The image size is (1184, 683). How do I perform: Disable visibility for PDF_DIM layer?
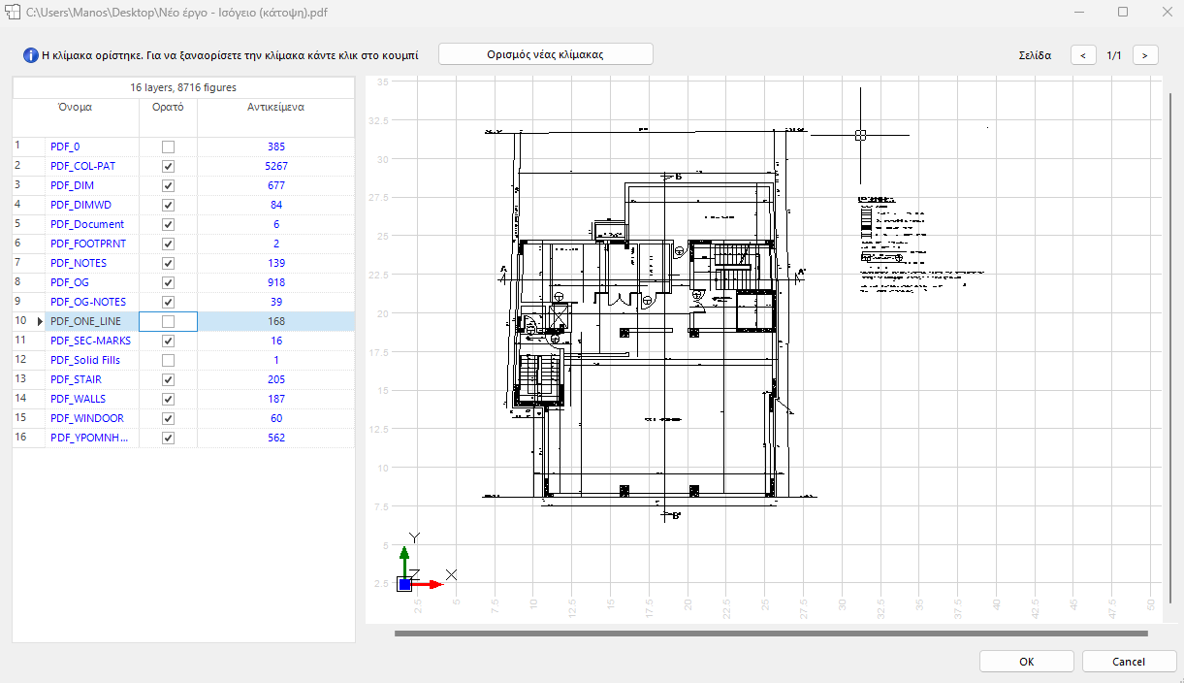(x=167, y=185)
